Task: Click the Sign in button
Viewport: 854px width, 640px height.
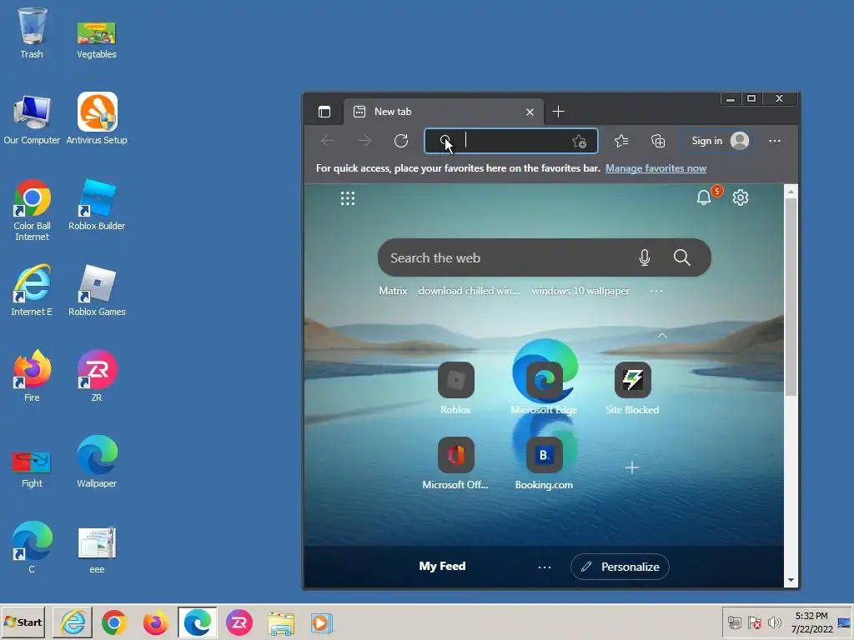Action: 719,141
